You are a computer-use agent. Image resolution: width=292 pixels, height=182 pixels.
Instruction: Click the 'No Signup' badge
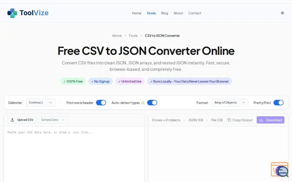tap(100, 81)
